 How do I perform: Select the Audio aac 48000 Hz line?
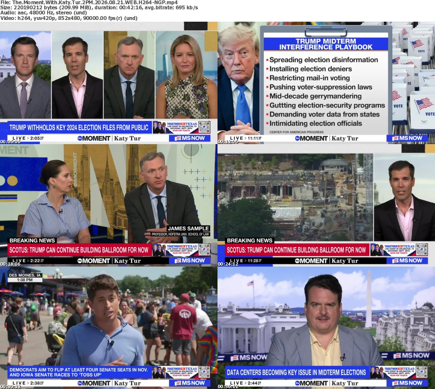click(44, 13)
